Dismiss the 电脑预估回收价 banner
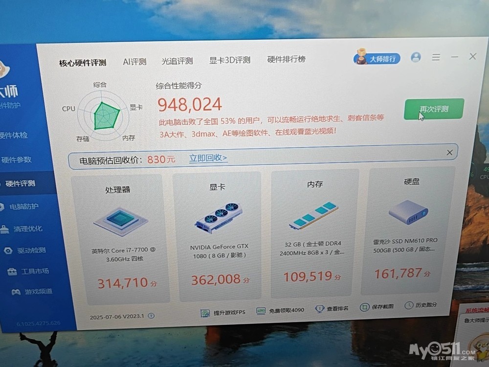489x367 pixels. [449, 153]
